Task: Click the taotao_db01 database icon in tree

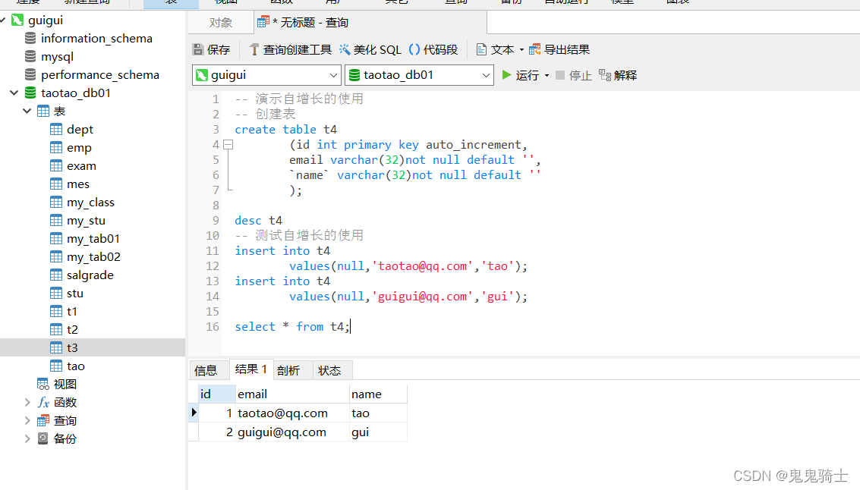Action: 30,93
